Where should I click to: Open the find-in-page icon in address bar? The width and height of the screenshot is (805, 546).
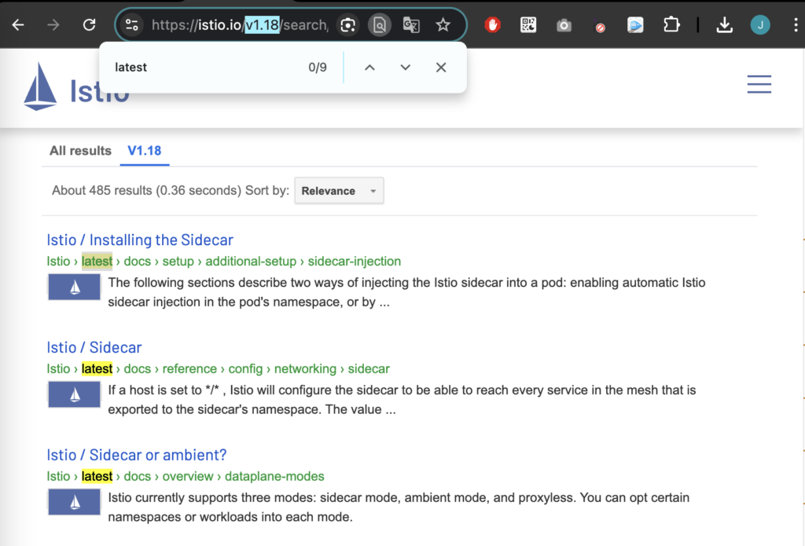click(380, 24)
